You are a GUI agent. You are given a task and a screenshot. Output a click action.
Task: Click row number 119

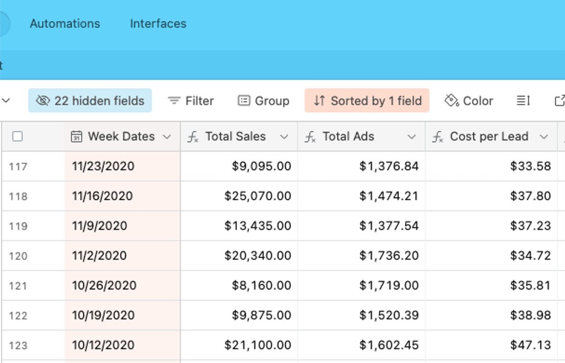click(18, 226)
